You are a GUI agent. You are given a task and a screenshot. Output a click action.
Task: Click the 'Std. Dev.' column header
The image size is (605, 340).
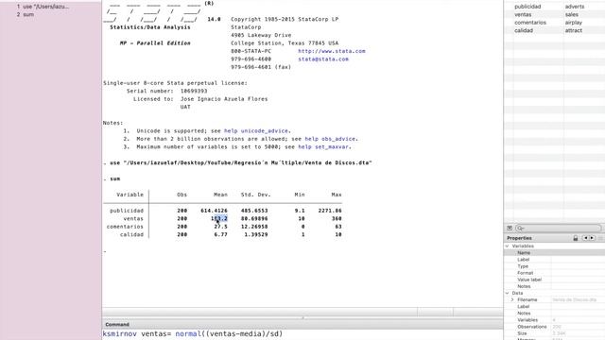click(256, 195)
